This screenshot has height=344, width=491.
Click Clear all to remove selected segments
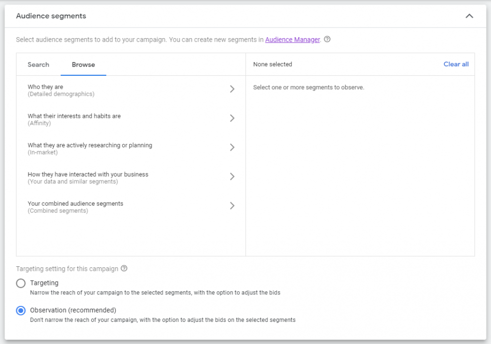(x=455, y=64)
